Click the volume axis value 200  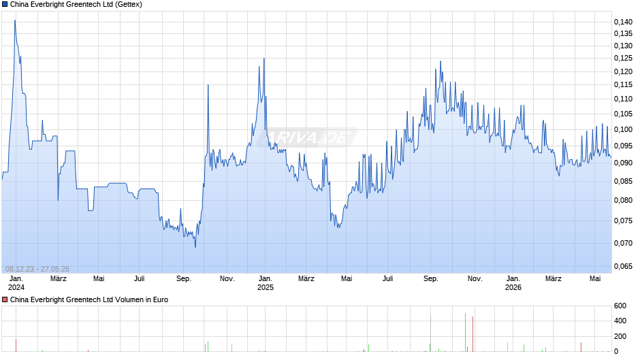(620, 336)
